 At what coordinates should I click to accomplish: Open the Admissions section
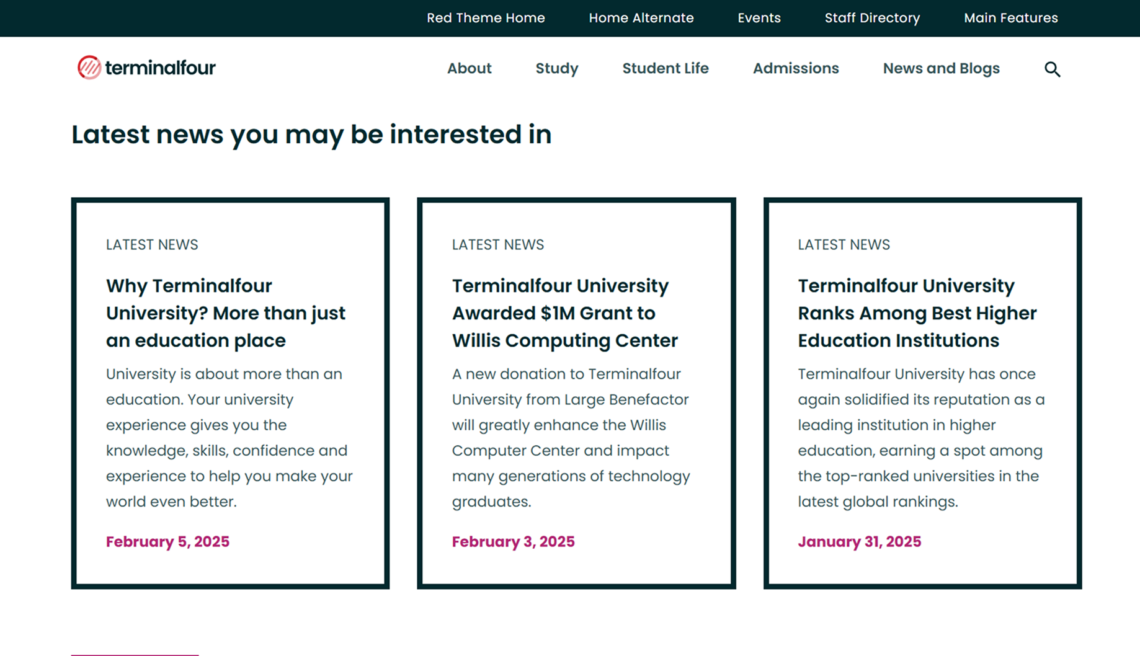795,68
